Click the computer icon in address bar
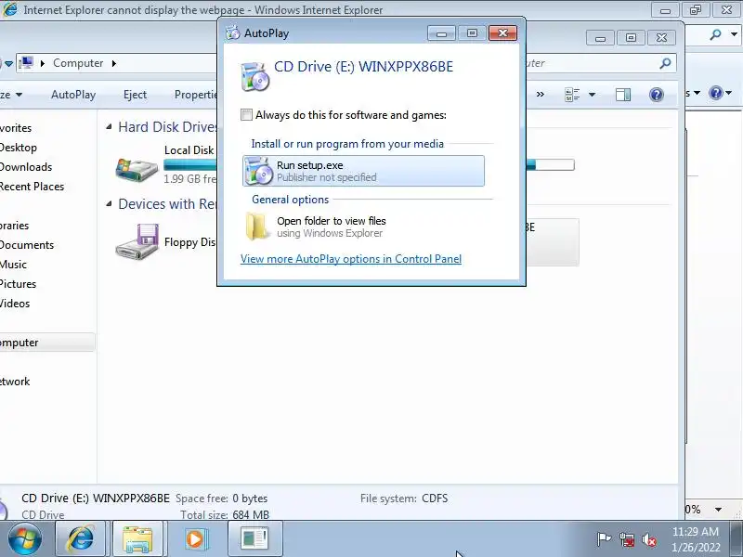This screenshot has height=557, width=743. point(27,63)
